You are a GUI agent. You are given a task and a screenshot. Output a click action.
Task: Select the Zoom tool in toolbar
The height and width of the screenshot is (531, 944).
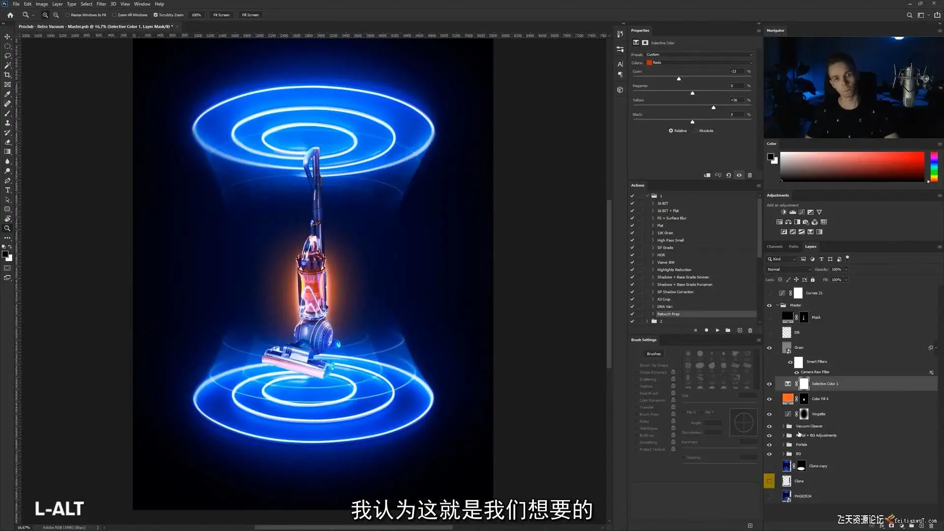[7, 229]
